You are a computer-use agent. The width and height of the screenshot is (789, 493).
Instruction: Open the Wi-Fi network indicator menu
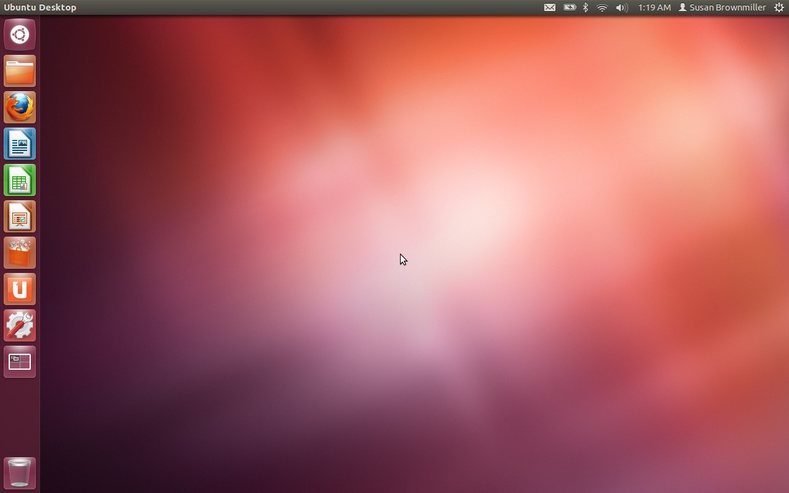[x=602, y=7]
